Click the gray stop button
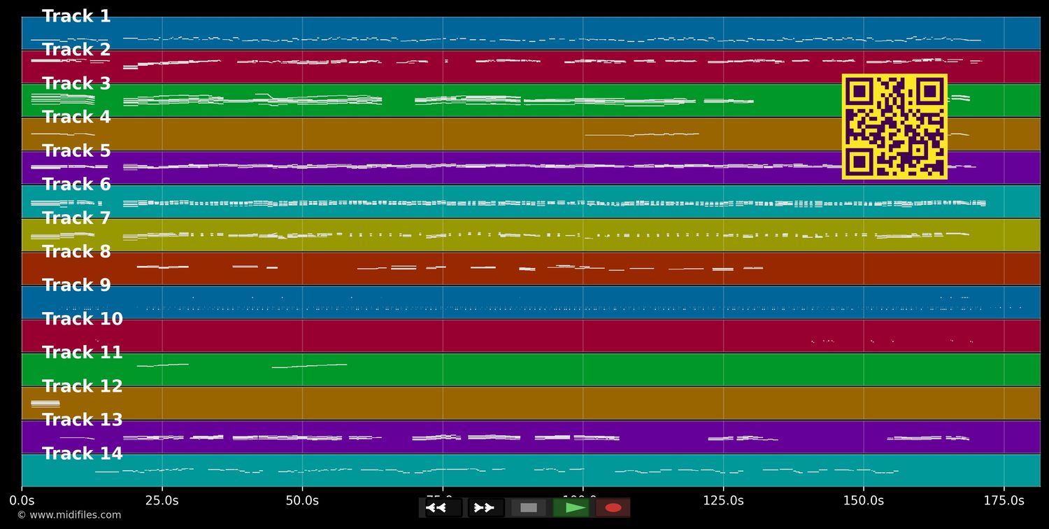The width and height of the screenshot is (1049, 529). [529, 507]
